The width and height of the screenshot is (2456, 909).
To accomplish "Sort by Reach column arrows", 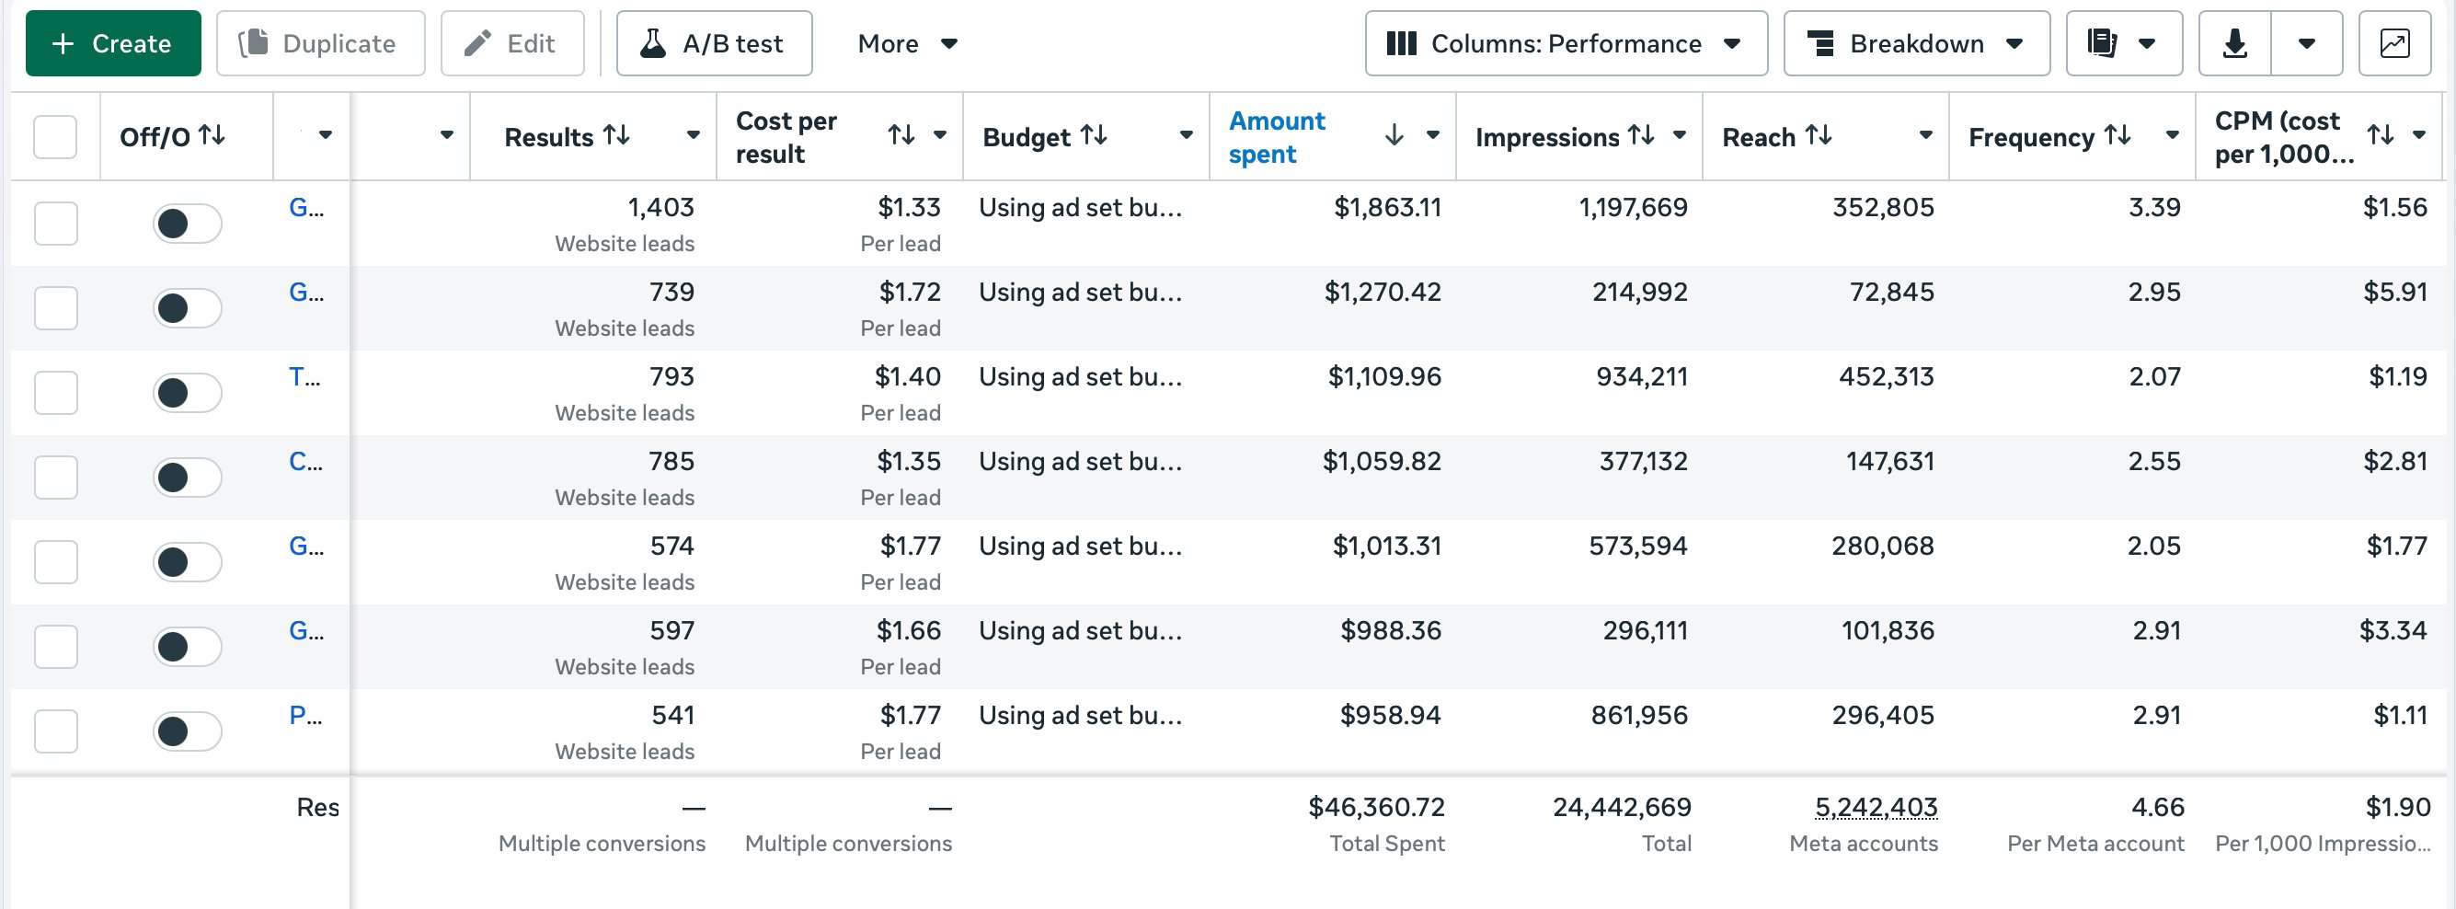I will (1819, 136).
